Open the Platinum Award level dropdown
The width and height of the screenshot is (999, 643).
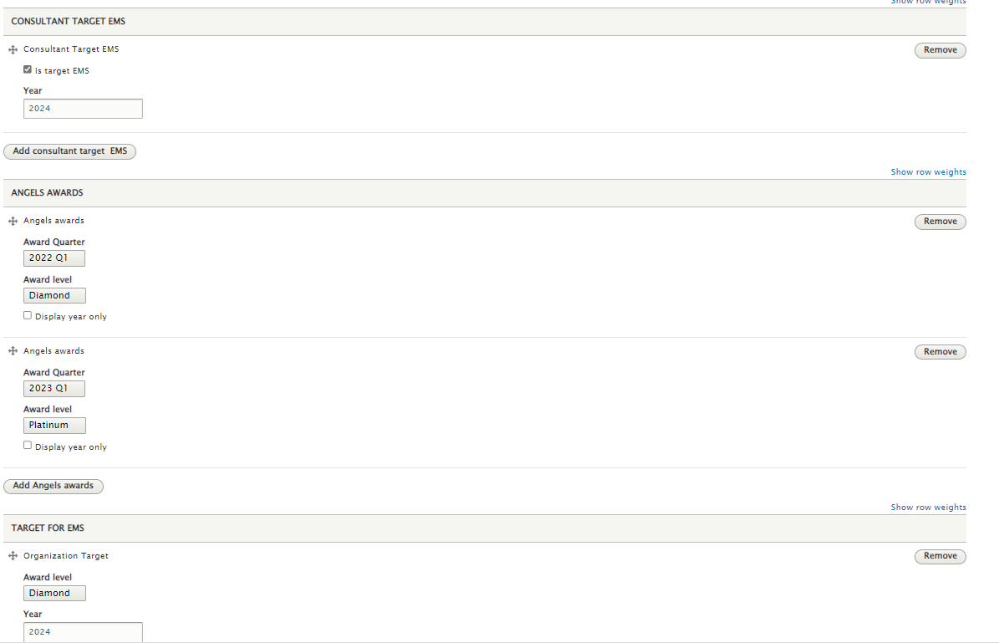tap(55, 425)
